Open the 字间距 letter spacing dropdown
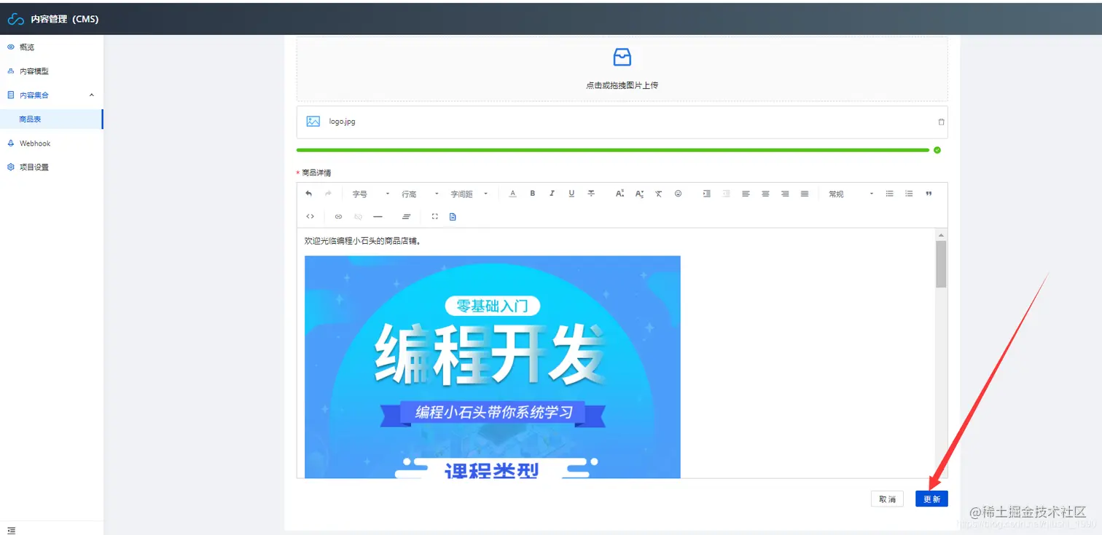1102x535 pixels. (469, 194)
